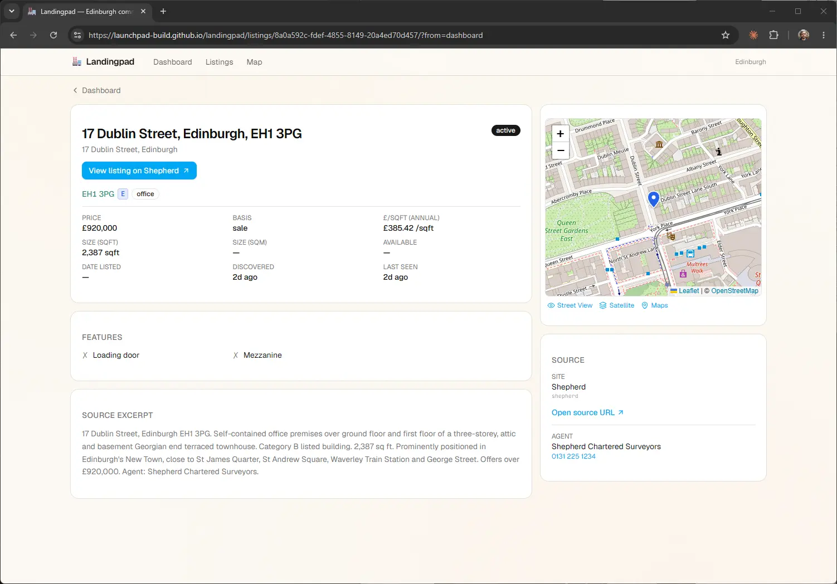This screenshot has width=837, height=584.
Task: Open the Map nav item
Action: 255,62
